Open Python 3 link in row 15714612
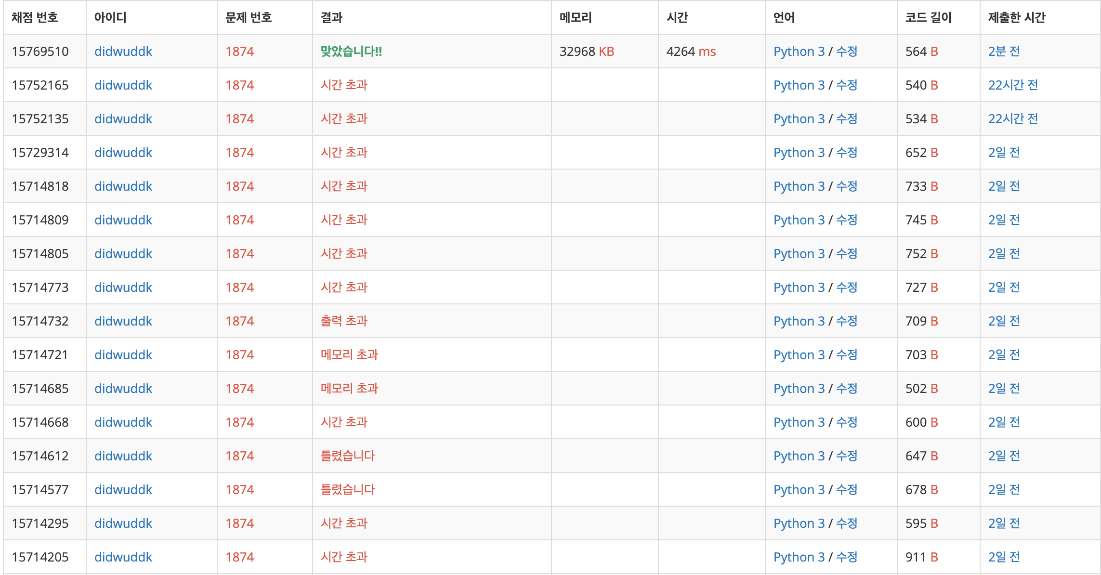 [x=799, y=456]
